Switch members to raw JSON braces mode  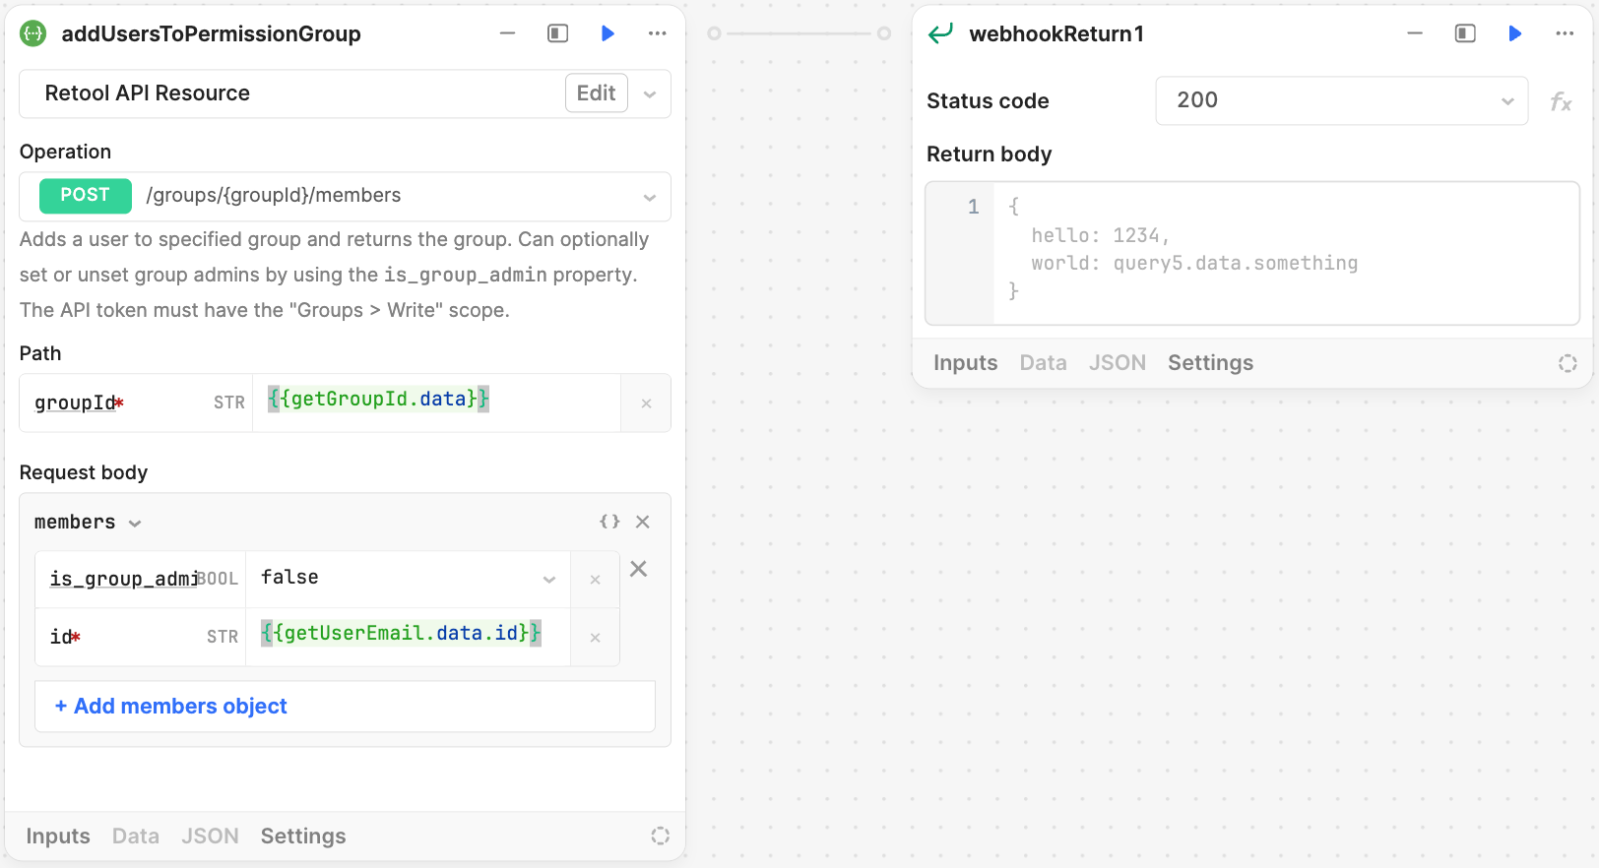(x=609, y=522)
